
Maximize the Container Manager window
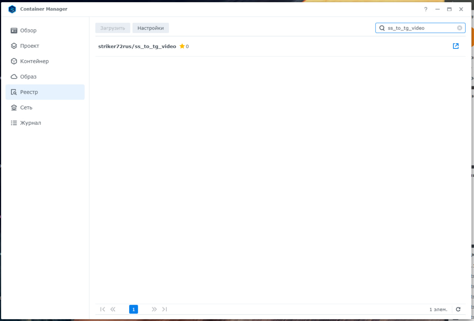point(449,9)
